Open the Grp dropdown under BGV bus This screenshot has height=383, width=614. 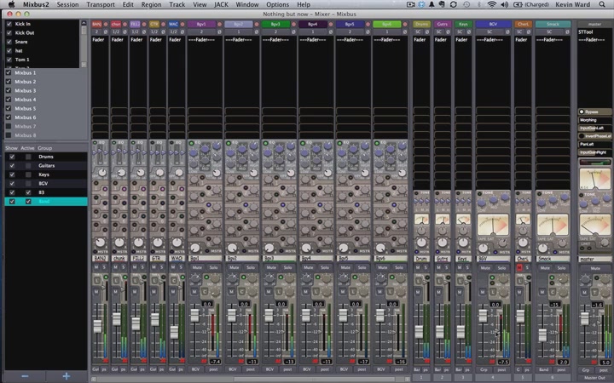[484, 369]
